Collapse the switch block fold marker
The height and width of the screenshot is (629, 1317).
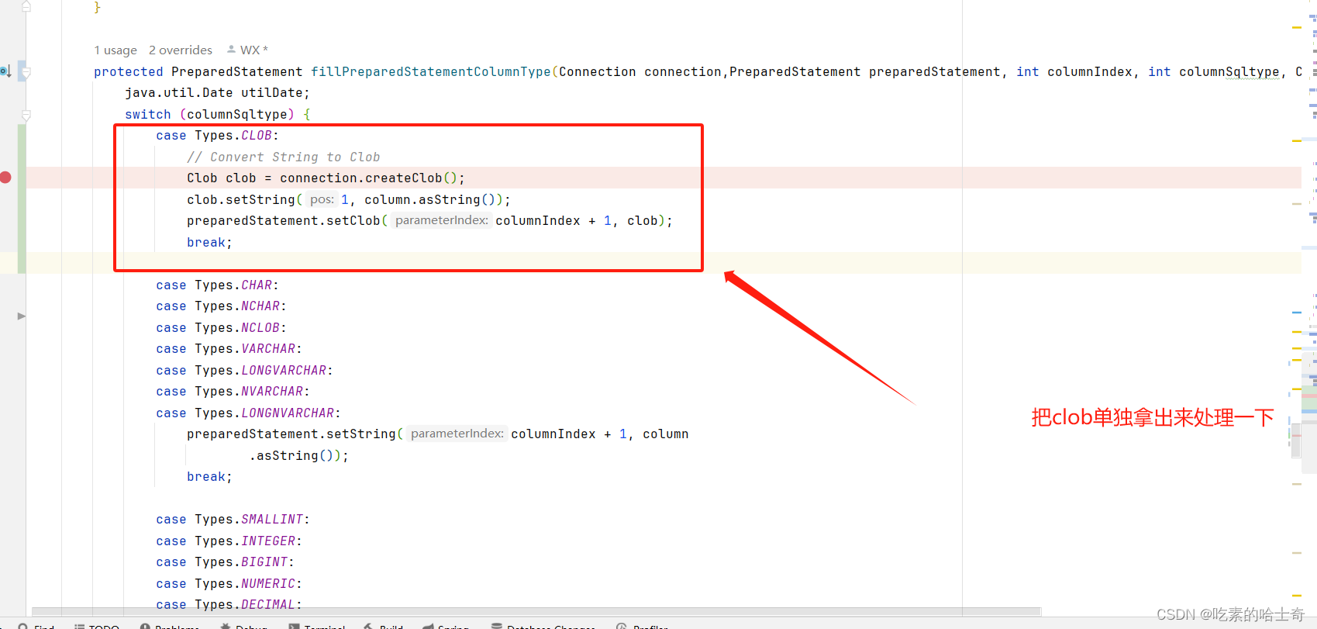click(26, 115)
